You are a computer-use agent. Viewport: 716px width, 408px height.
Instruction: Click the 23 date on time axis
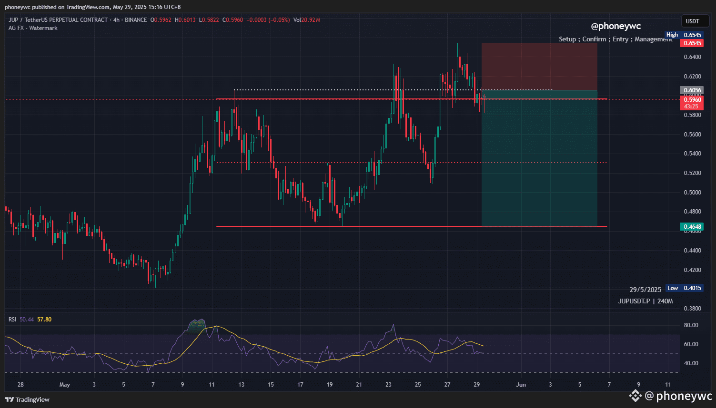(x=389, y=385)
